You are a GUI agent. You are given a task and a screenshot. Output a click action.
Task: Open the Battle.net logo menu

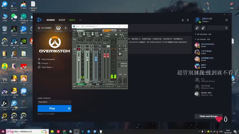point(39,20)
